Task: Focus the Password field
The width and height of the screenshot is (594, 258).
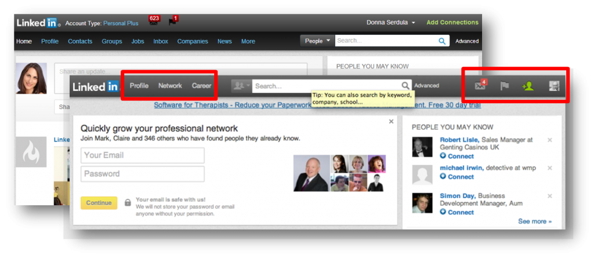Action: [143, 174]
